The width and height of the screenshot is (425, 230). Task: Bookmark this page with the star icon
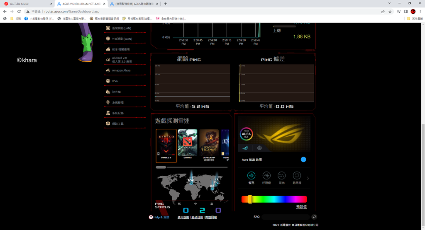coord(390,11)
